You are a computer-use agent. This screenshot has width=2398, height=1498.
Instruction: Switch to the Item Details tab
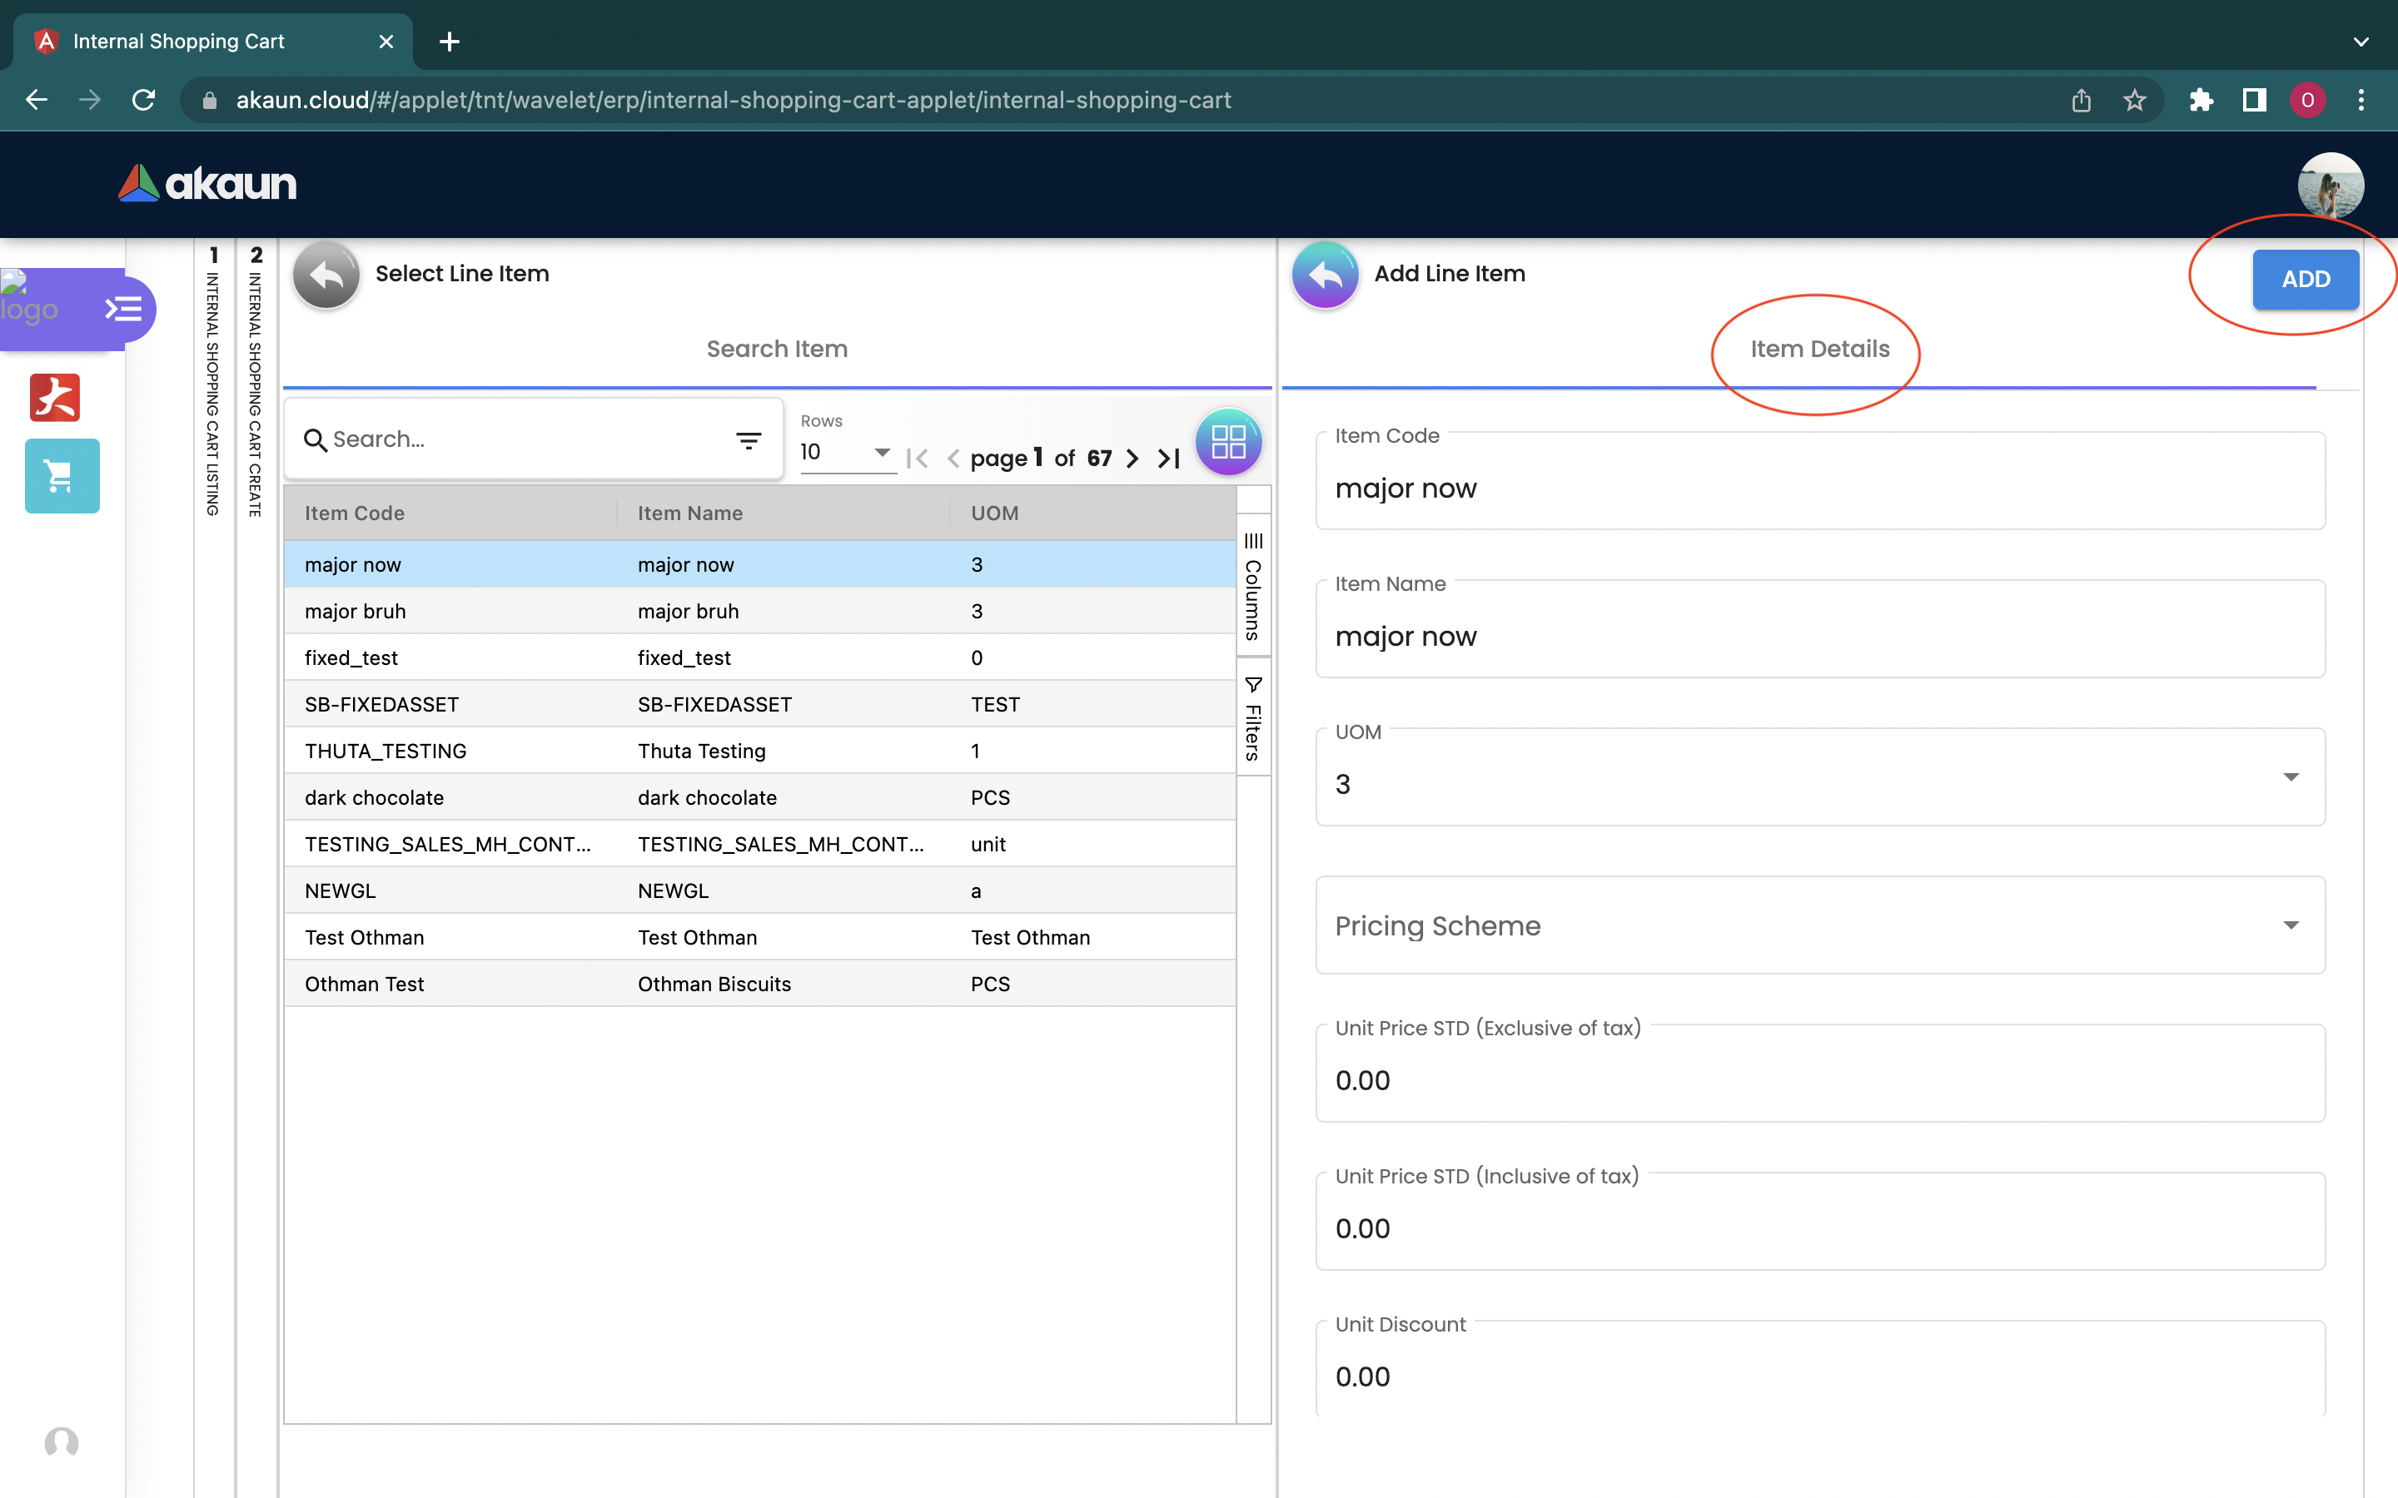(x=1819, y=349)
